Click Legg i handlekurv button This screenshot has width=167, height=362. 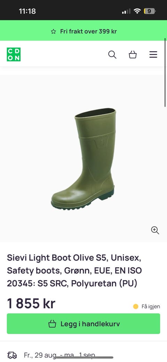(x=83, y=324)
